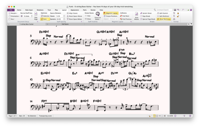Click Reset Space Above

click(x=74, y=16)
